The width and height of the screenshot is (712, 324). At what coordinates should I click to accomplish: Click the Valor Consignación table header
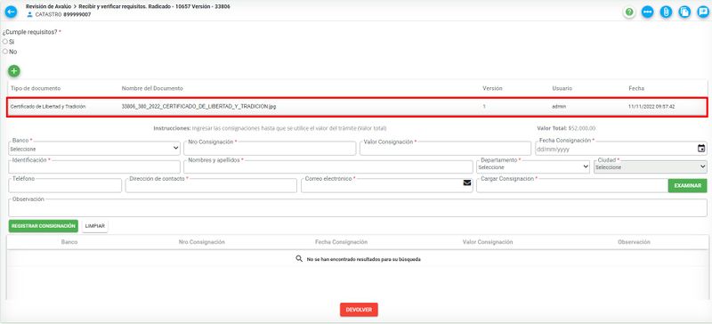tap(488, 242)
